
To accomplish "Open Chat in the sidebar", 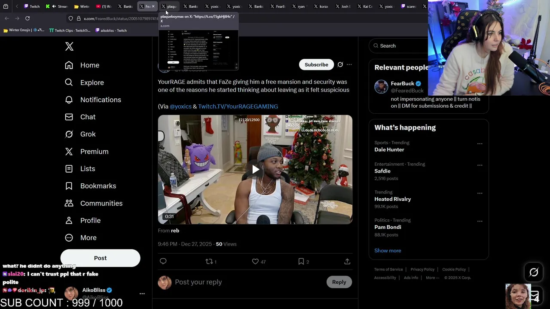I will tap(80, 117).
